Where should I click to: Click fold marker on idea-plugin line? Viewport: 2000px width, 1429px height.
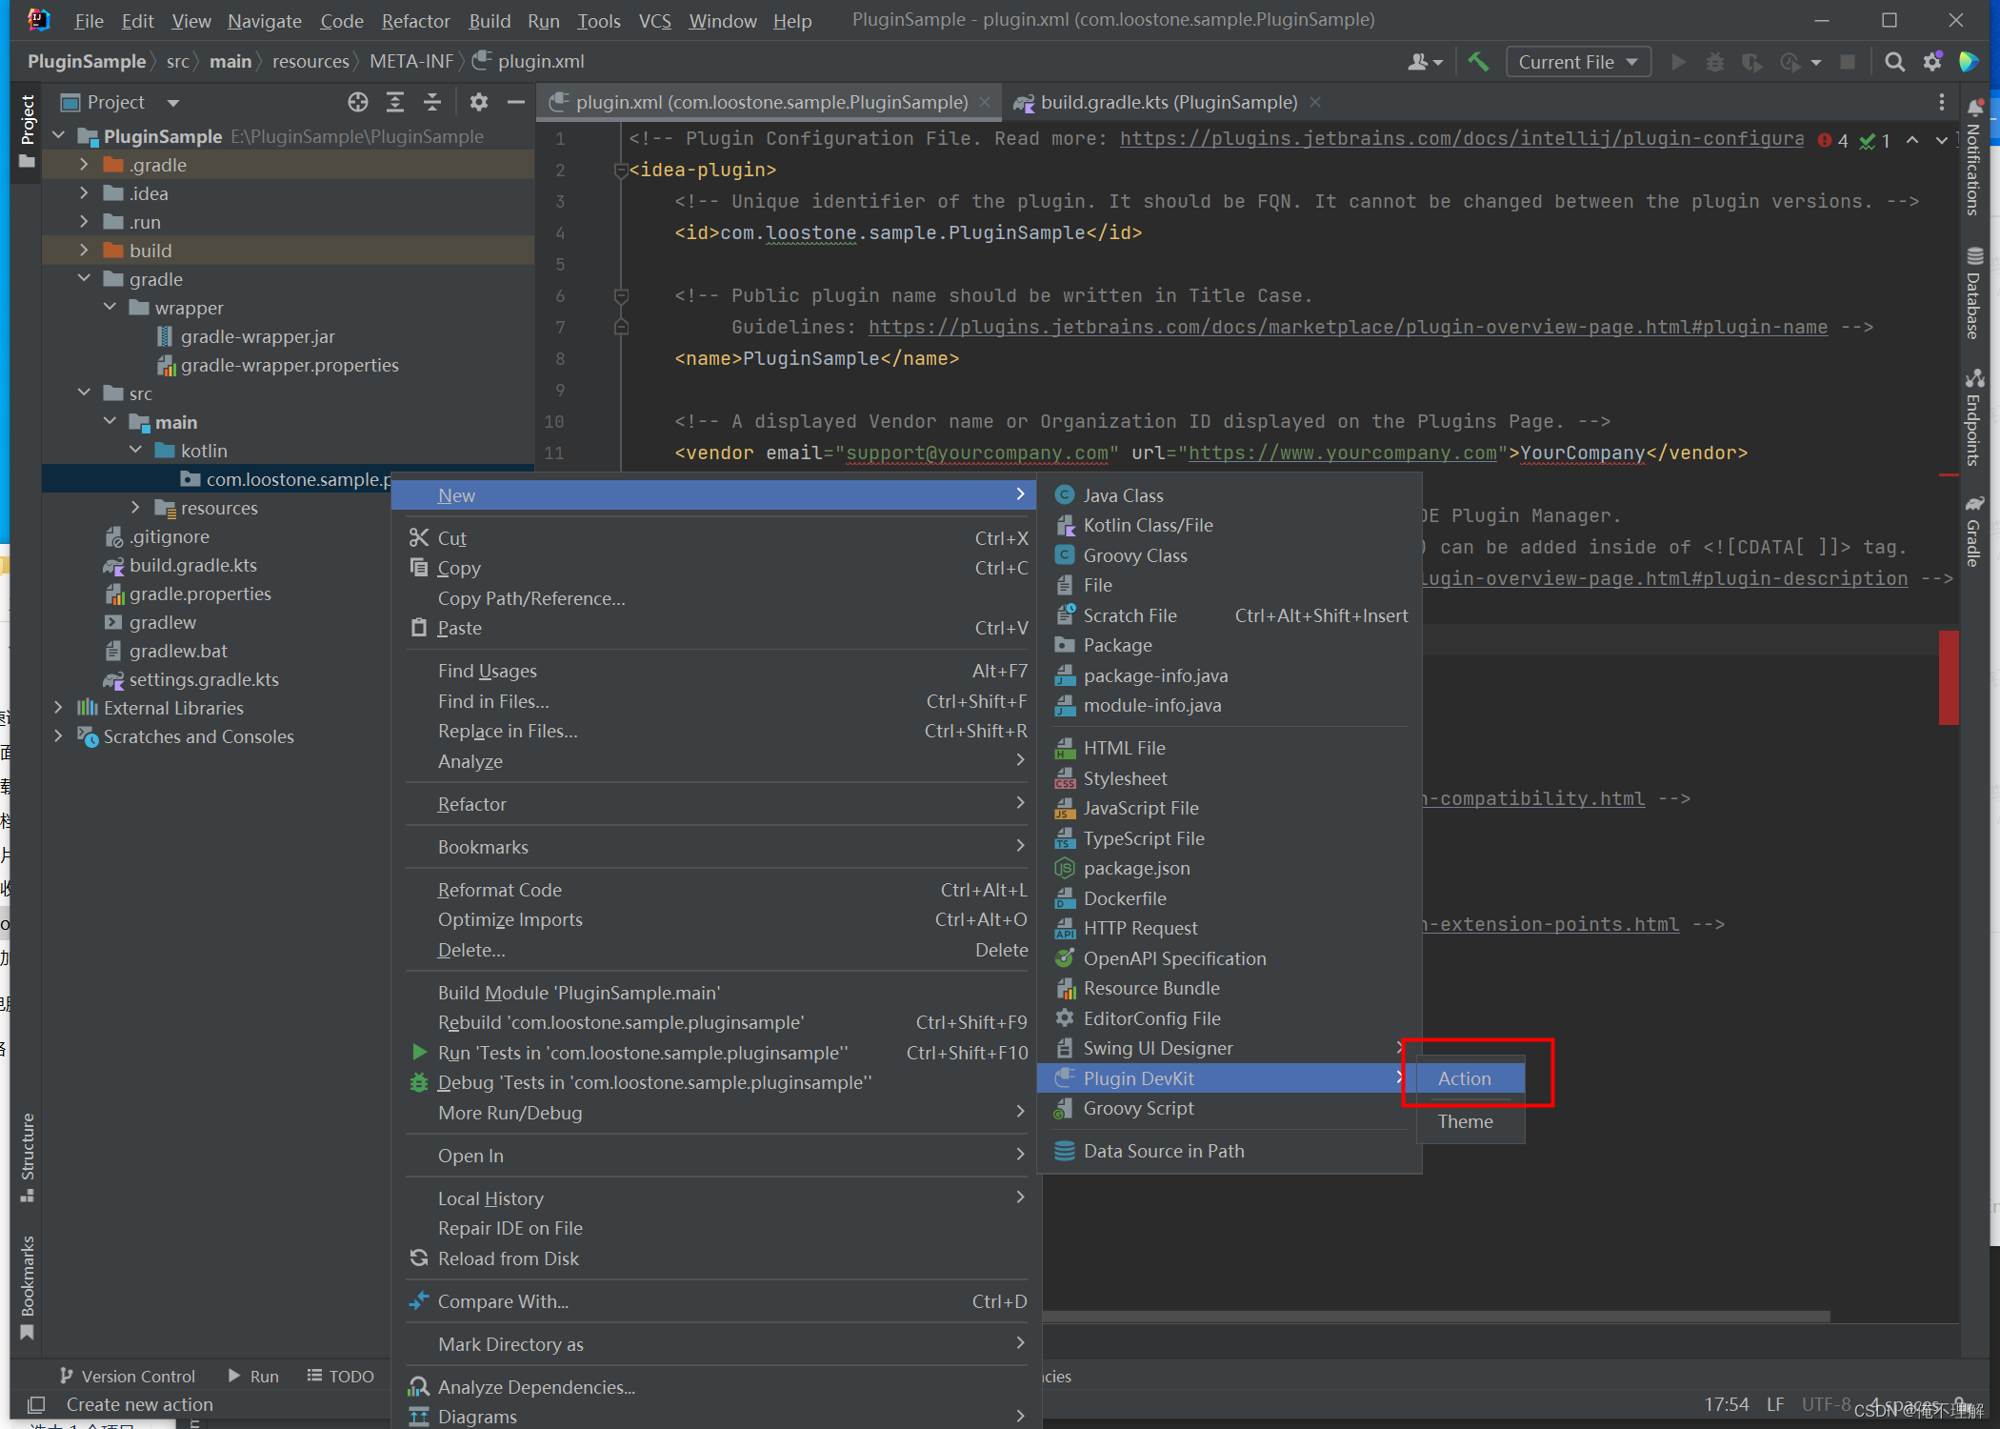tap(620, 170)
